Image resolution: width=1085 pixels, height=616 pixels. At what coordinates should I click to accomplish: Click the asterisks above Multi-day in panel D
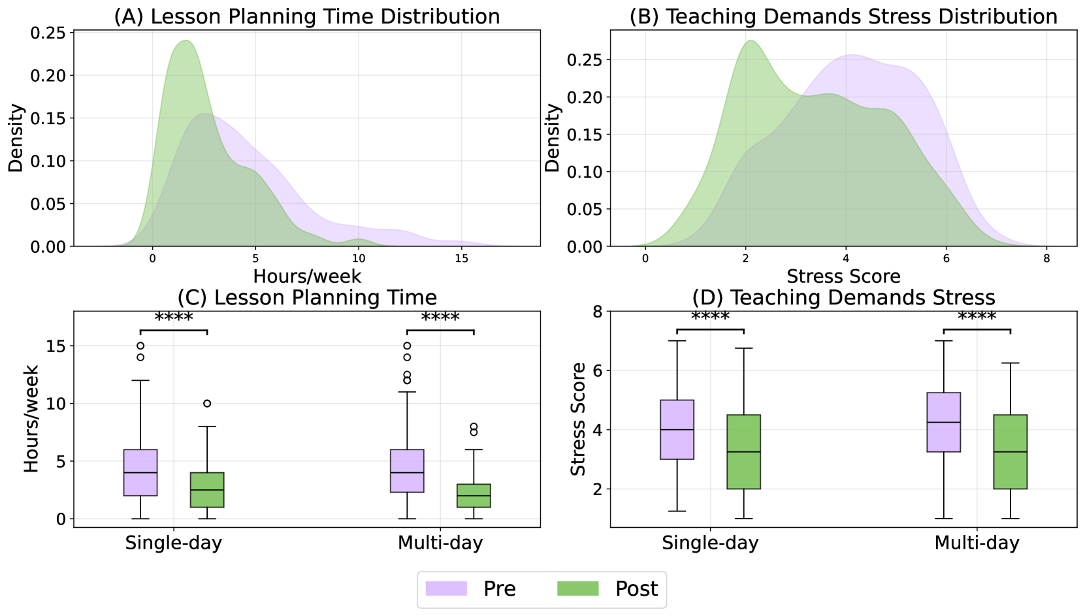tap(977, 318)
